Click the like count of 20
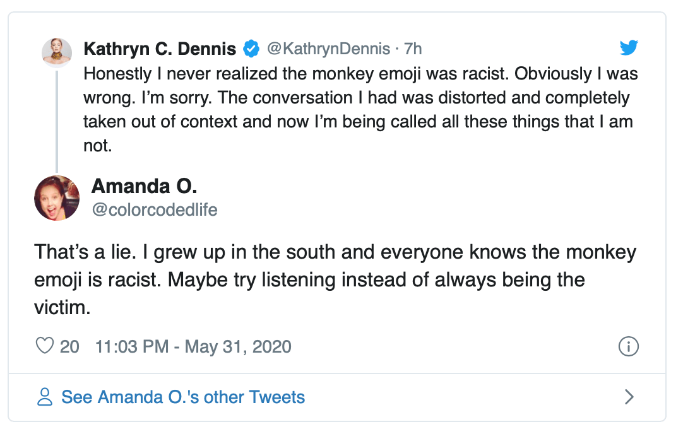 [69, 346]
